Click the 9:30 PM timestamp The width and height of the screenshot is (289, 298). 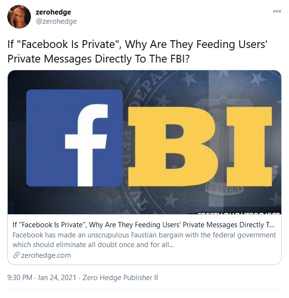click(x=20, y=278)
